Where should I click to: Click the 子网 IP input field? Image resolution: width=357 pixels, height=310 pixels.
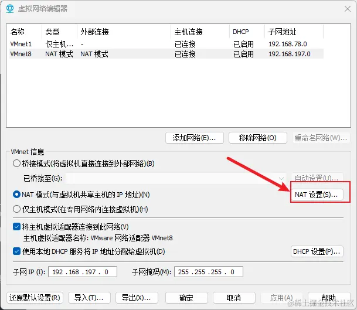click(83, 272)
